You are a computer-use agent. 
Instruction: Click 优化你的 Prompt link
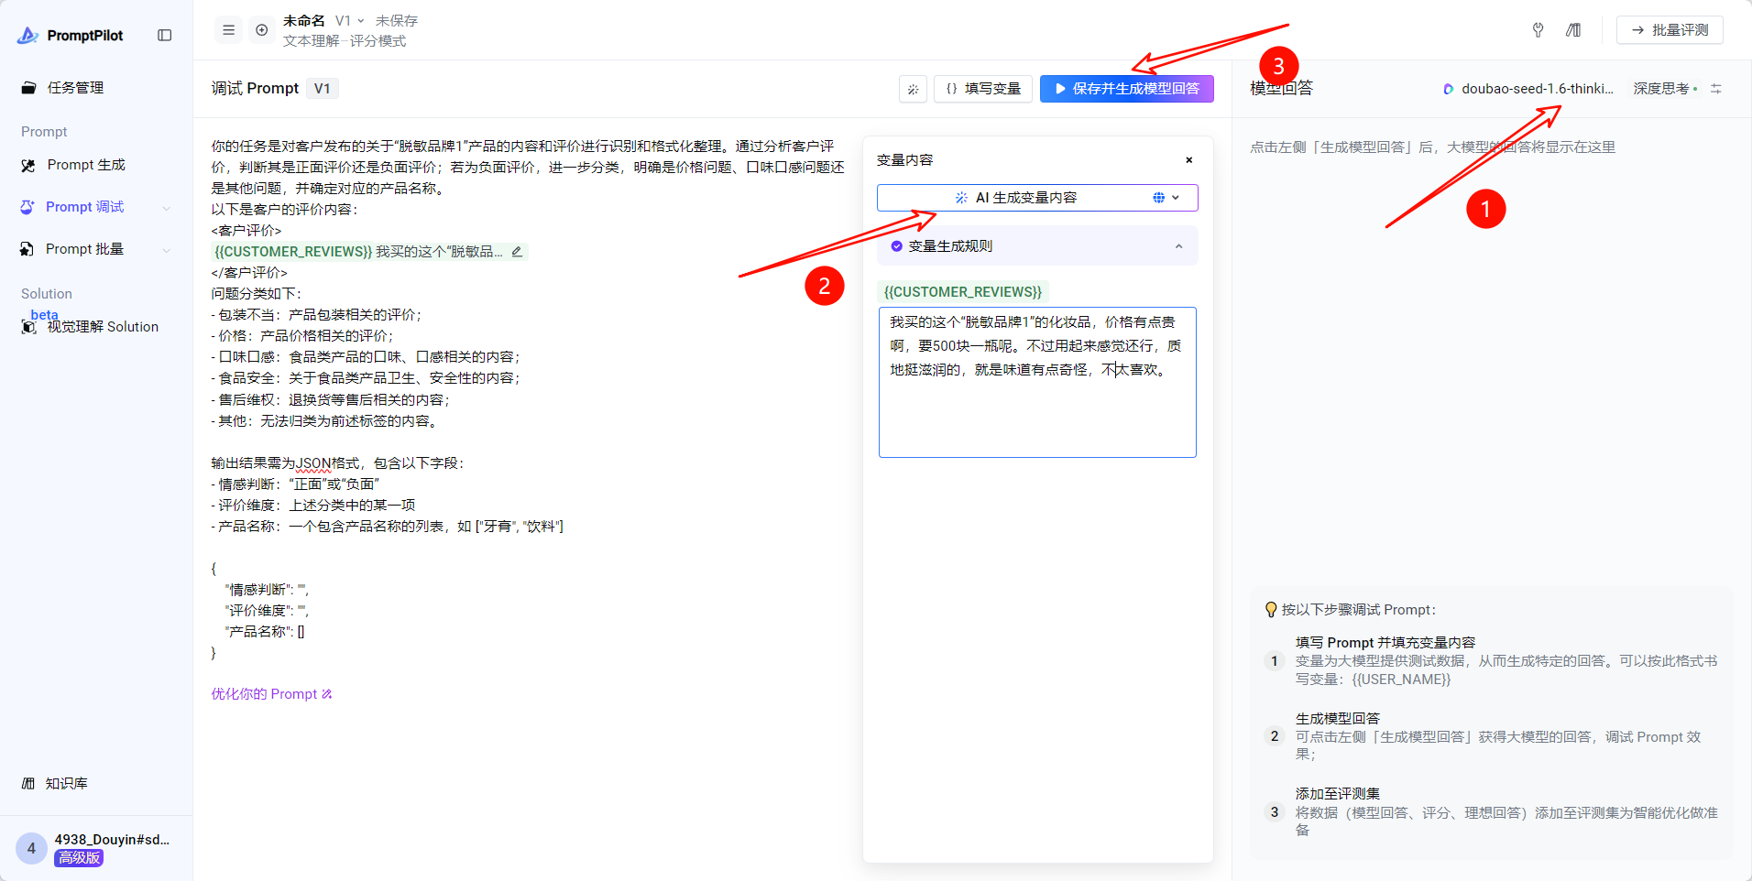pos(272,694)
